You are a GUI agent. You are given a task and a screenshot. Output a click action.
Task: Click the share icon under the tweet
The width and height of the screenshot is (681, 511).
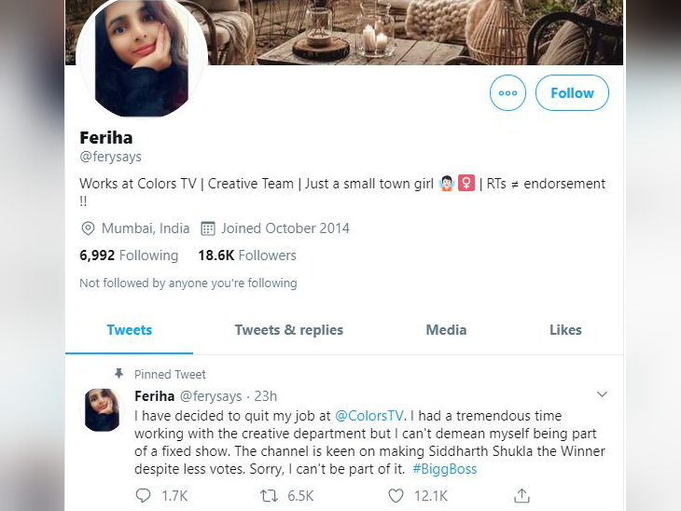(522, 496)
